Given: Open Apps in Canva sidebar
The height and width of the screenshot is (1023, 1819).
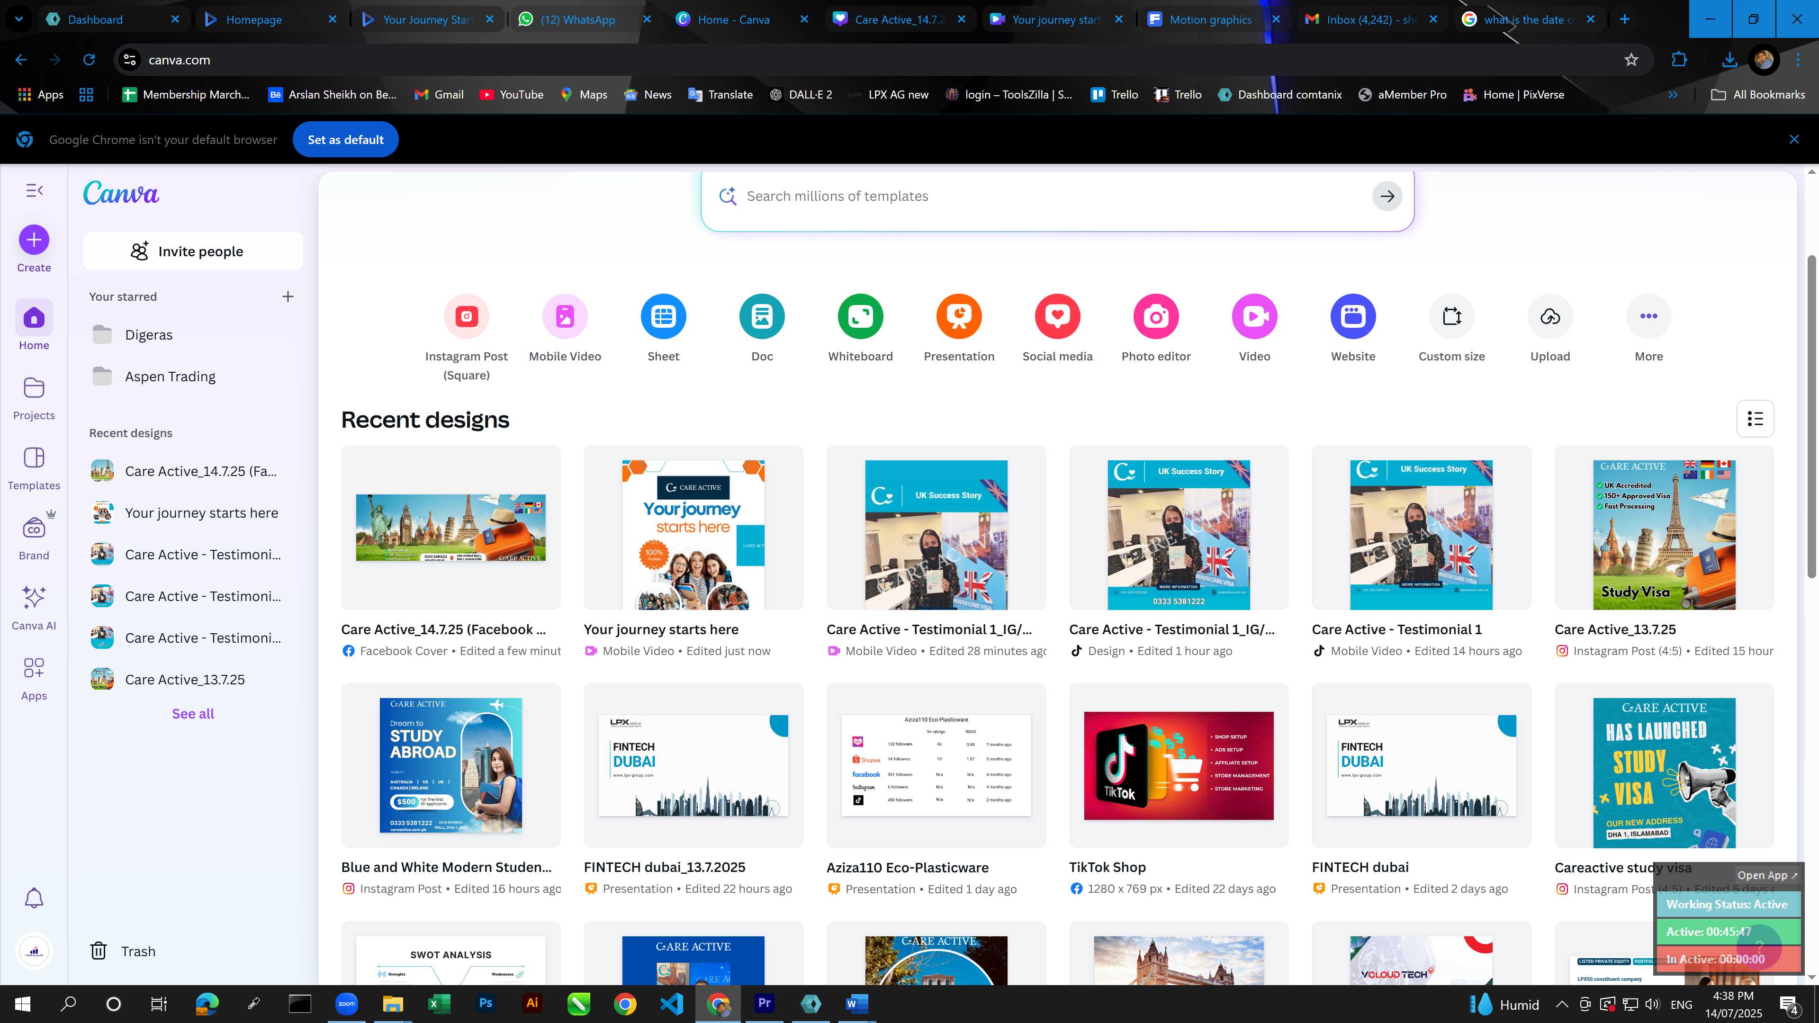Looking at the screenshot, I should pos(34,678).
